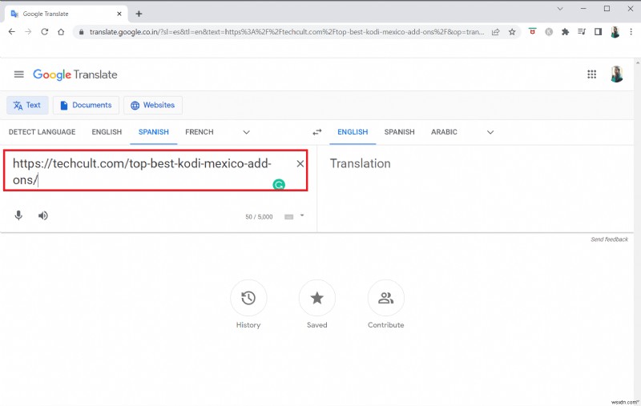Screen dimensions: 641x406
Task: Open the Contribute page
Action: (x=386, y=305)
